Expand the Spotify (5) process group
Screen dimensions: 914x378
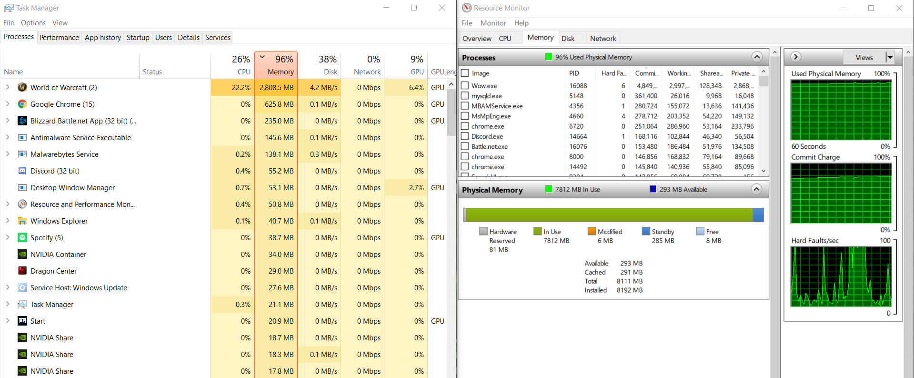8,237
